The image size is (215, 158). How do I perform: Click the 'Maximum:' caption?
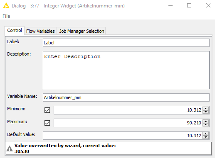click(17, 122)
